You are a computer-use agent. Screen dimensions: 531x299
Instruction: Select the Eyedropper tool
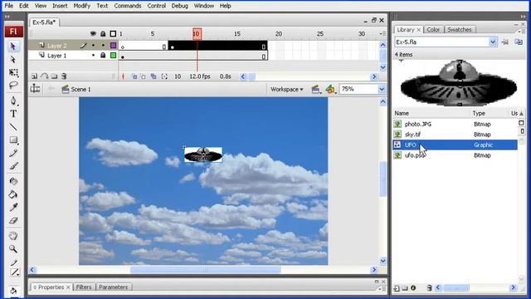click(x=13, y=207)
